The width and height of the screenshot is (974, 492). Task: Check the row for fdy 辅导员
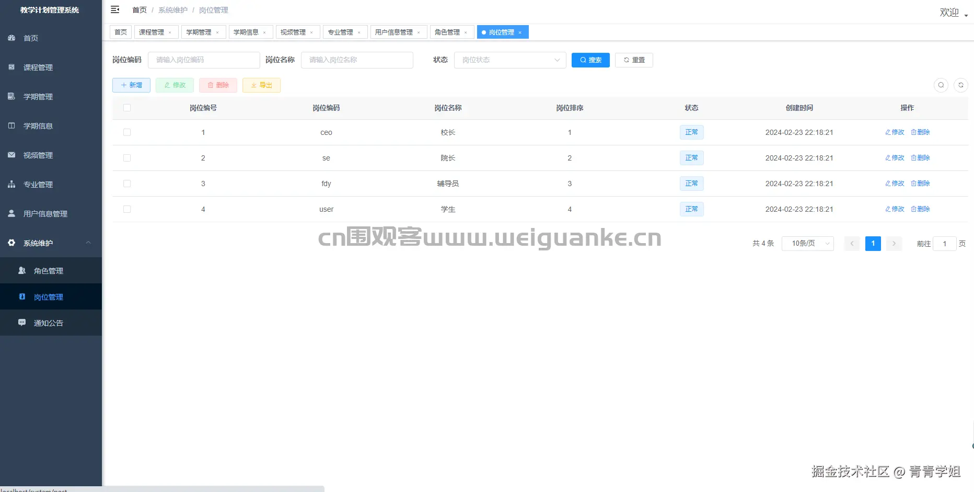click(x=127, y=184)
